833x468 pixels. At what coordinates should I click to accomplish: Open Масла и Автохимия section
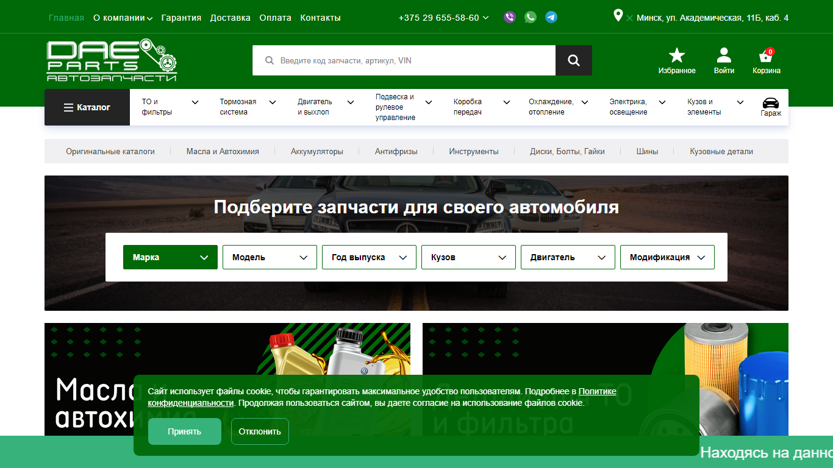coord(223,151)
